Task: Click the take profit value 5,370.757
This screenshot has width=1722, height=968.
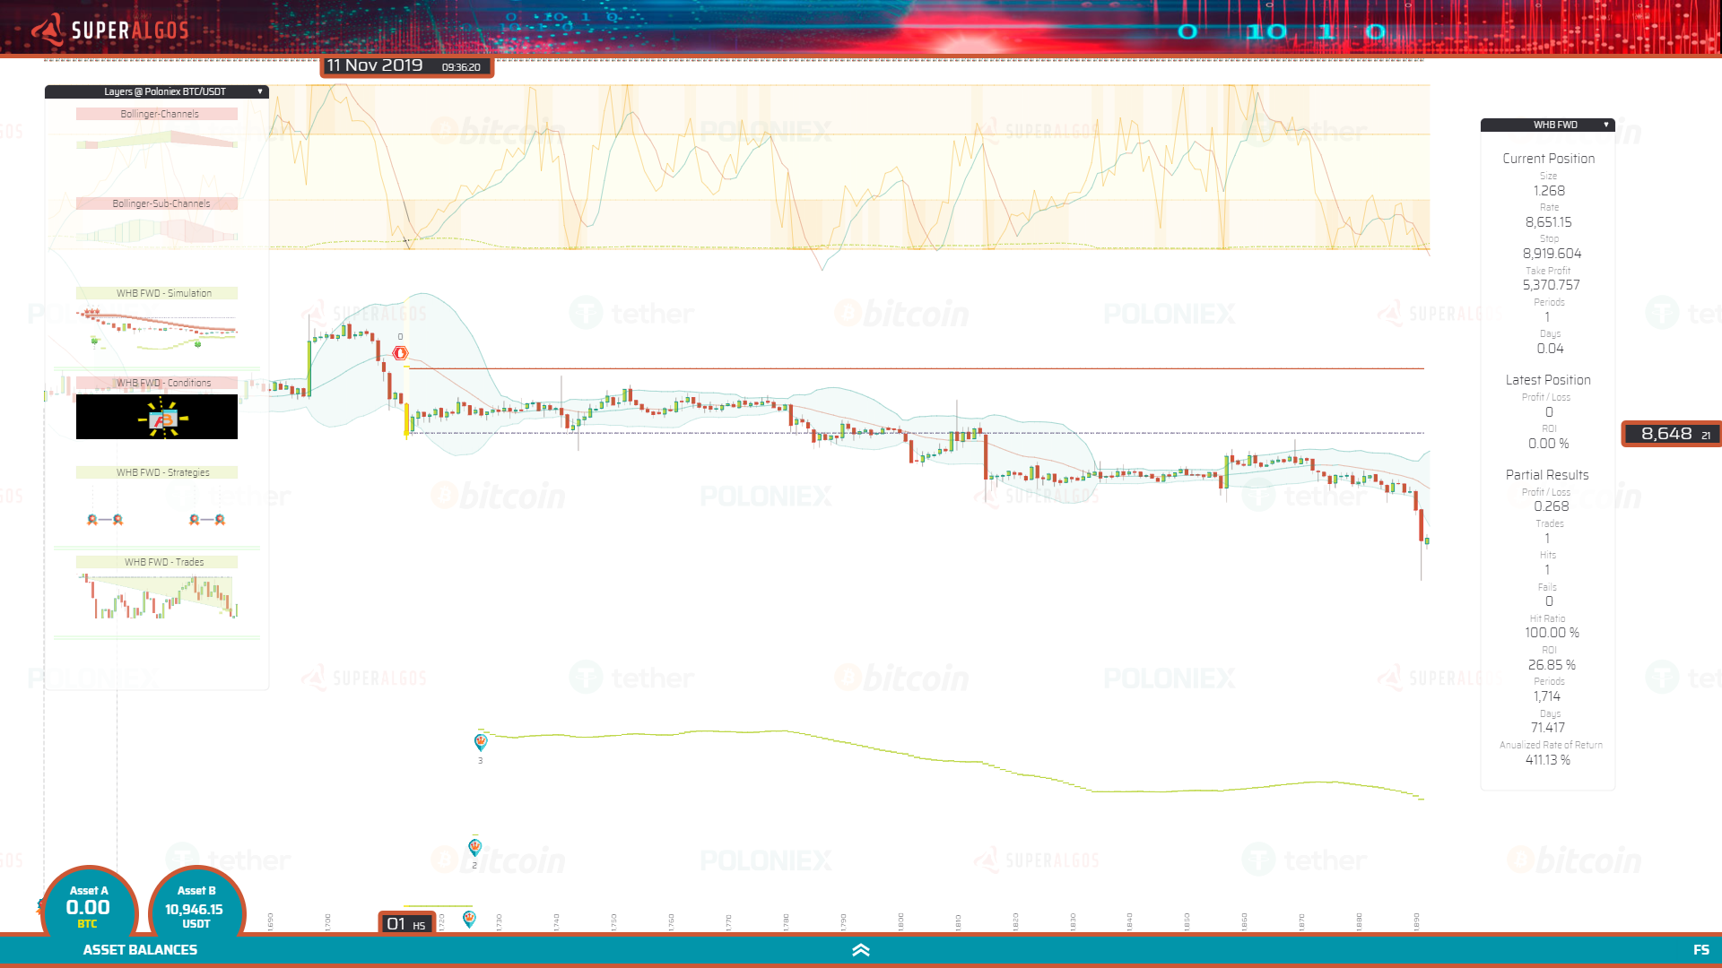Action: point(1551,285)
